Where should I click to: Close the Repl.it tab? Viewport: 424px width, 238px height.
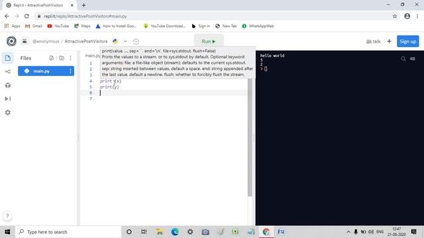tap(72, 5)
